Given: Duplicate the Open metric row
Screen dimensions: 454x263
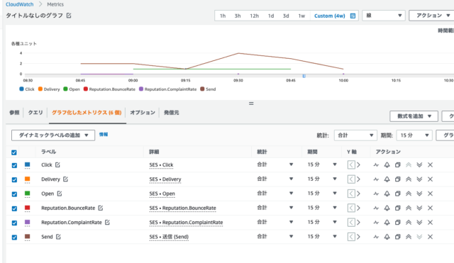Looking at the screenshot, I should click(398, 194).
